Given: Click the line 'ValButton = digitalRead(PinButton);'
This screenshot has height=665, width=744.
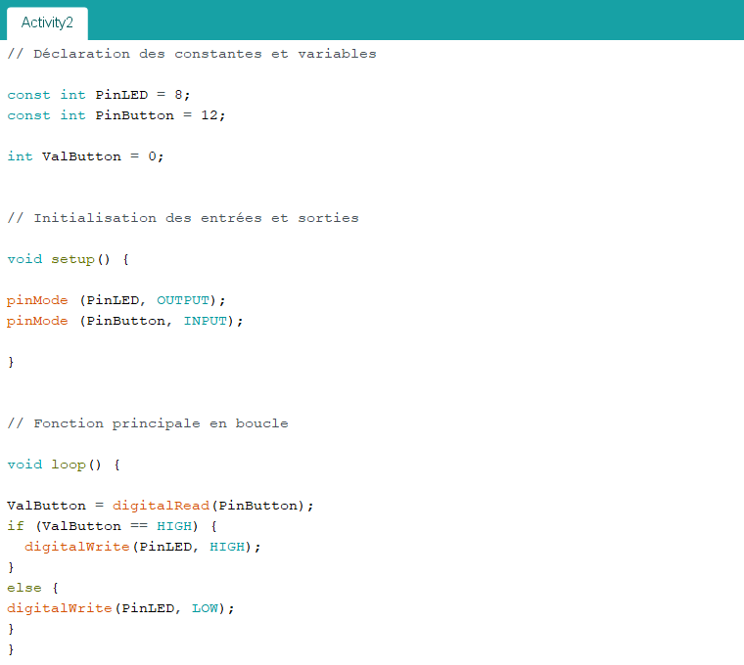Looking at the screenshot, I should (161, 506).
